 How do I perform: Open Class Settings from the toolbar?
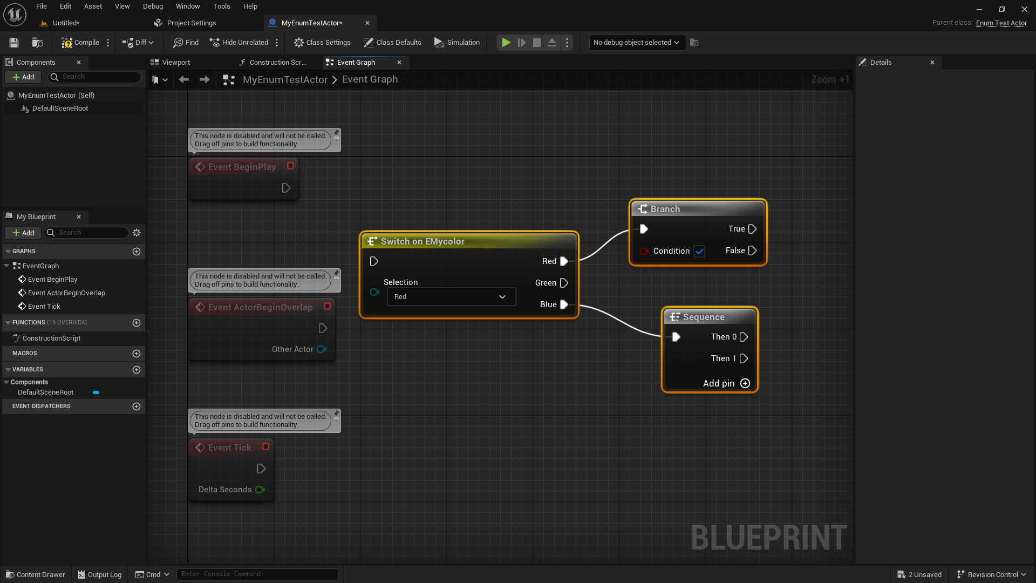(322, 43)
